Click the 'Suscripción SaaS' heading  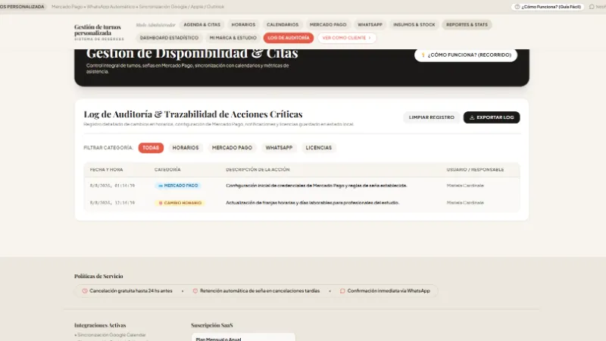[212, 326]
